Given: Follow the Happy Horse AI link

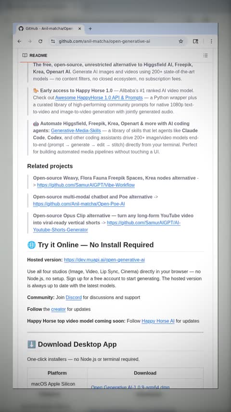Looking at the screenshot, I should pyautogui.click(x=158, y=321).
